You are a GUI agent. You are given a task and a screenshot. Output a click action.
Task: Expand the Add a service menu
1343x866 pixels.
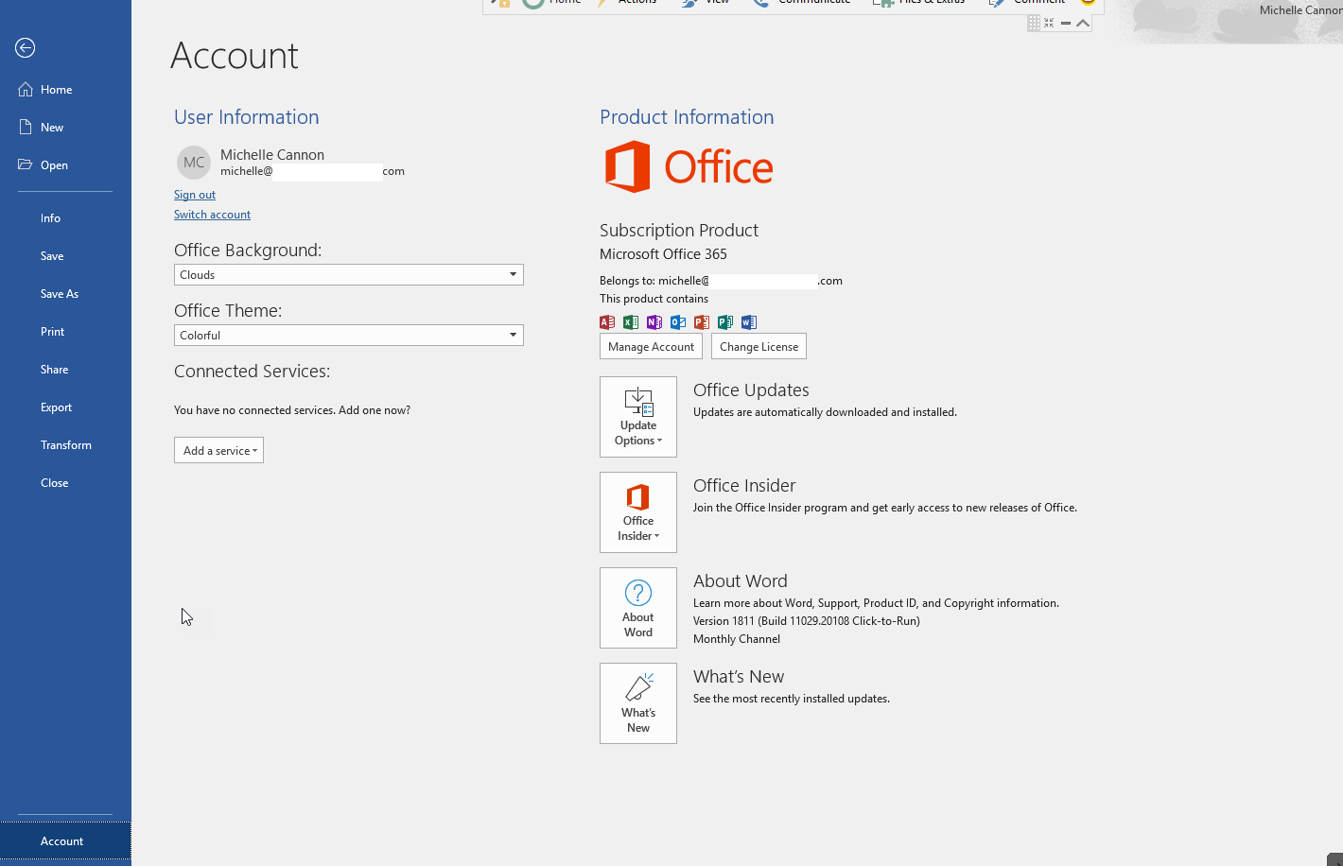pyautogui.click(x=218, y=451)
